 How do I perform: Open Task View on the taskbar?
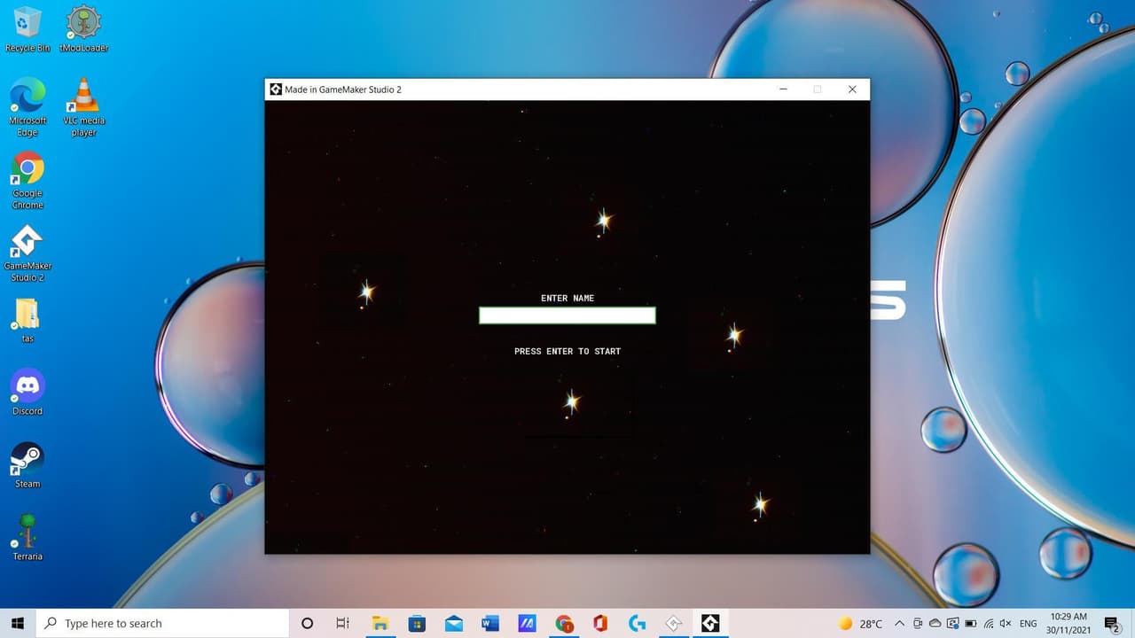(x=342, y=624)
